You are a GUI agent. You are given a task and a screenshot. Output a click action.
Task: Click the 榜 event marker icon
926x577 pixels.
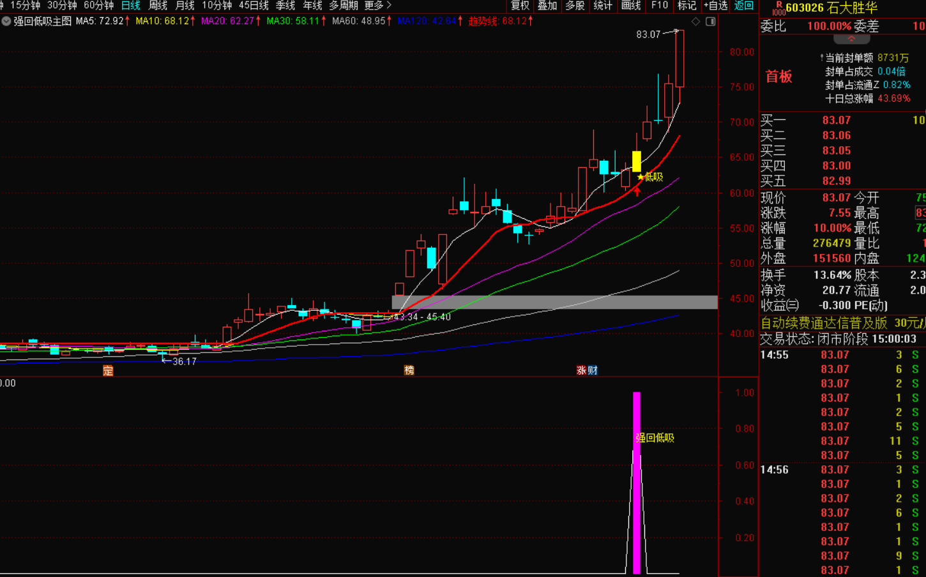[409, 370]
